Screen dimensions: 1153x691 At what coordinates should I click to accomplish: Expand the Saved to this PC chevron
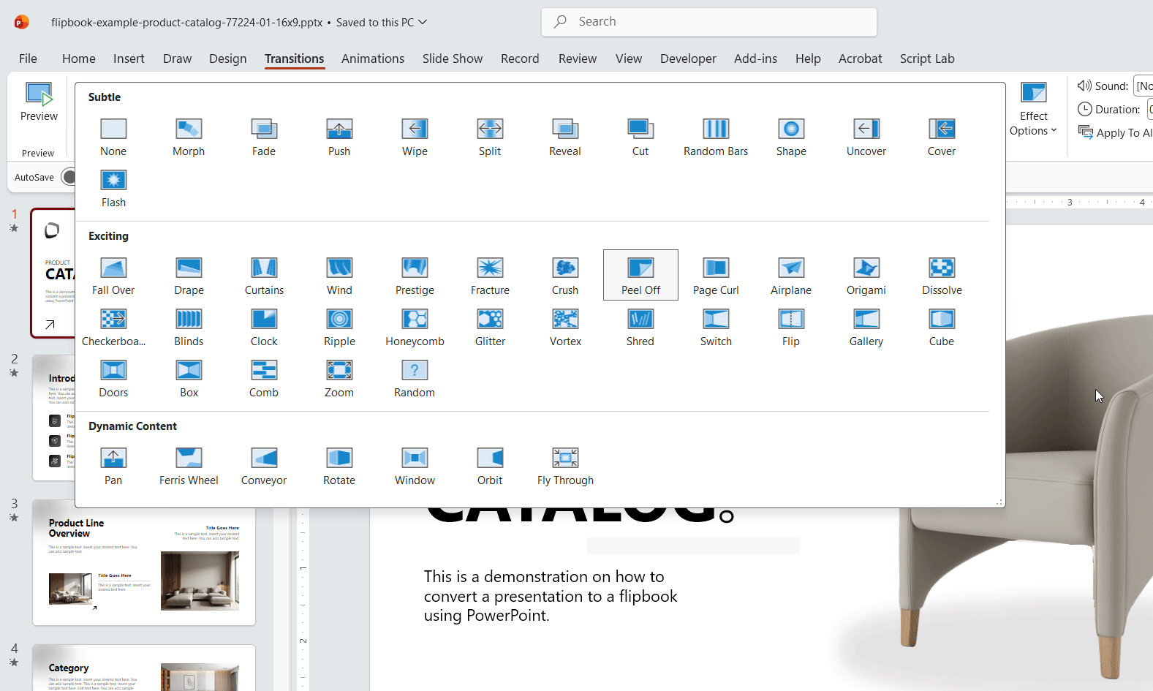(x=423, y=22)
